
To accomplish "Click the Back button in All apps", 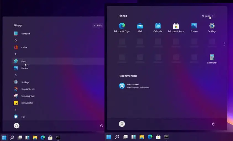I will coord(98,26).
